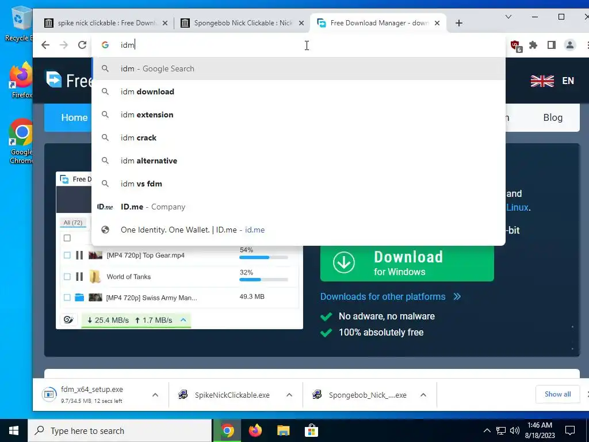Open the Spongebob_Nick_....exe download item

(359, 395)
